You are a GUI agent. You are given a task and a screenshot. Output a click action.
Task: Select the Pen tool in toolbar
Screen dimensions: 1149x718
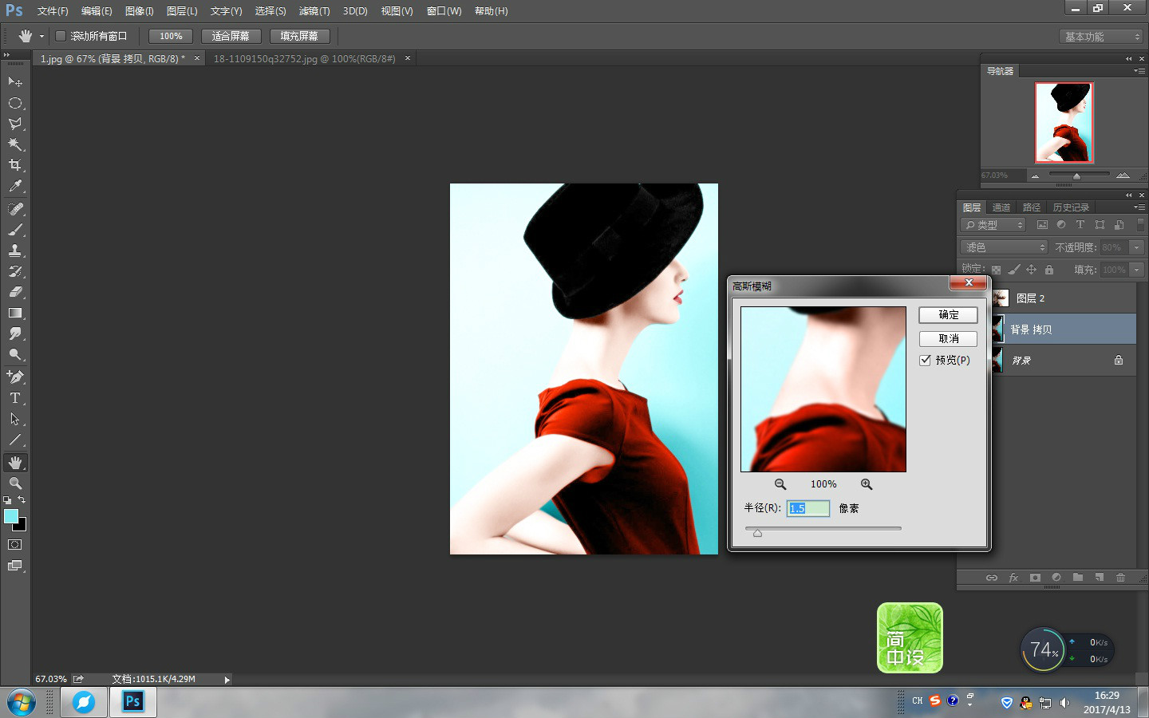[x=15, y=377]
